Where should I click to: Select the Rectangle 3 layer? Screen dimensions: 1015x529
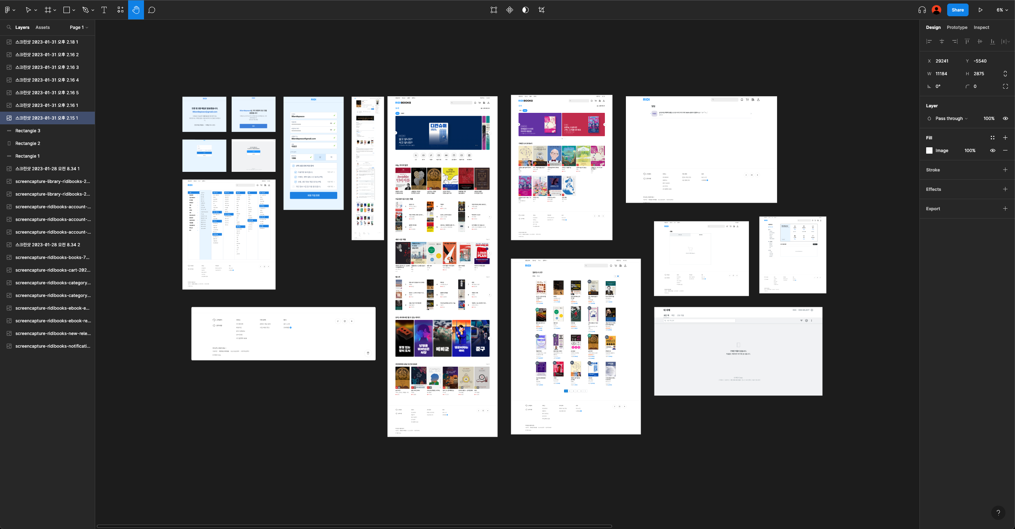tap(48, 131)
